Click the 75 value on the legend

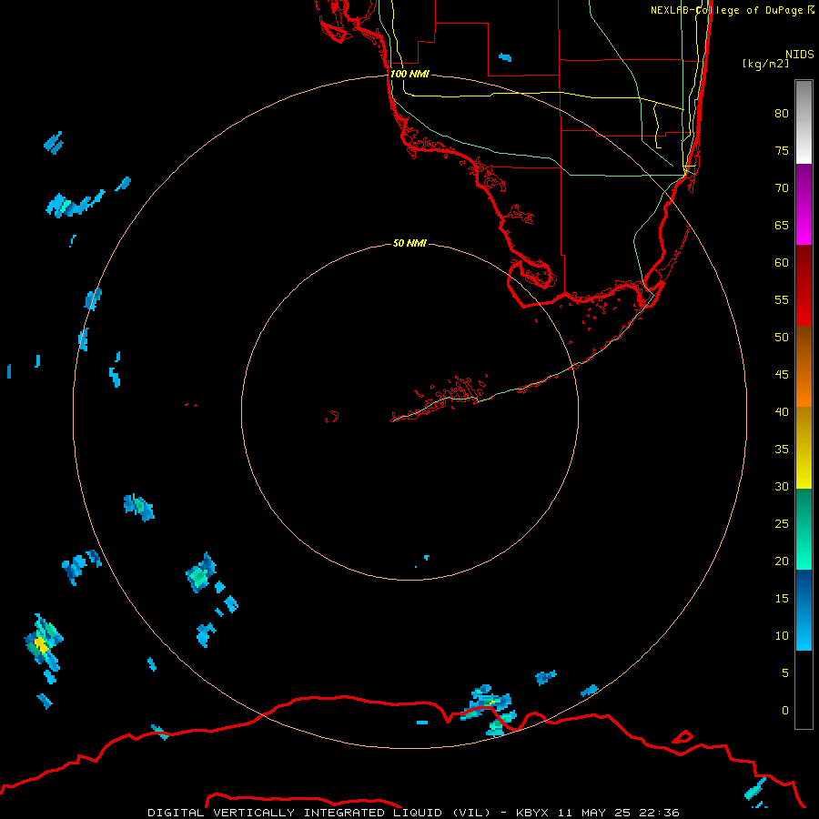click(x=782, y=151)
